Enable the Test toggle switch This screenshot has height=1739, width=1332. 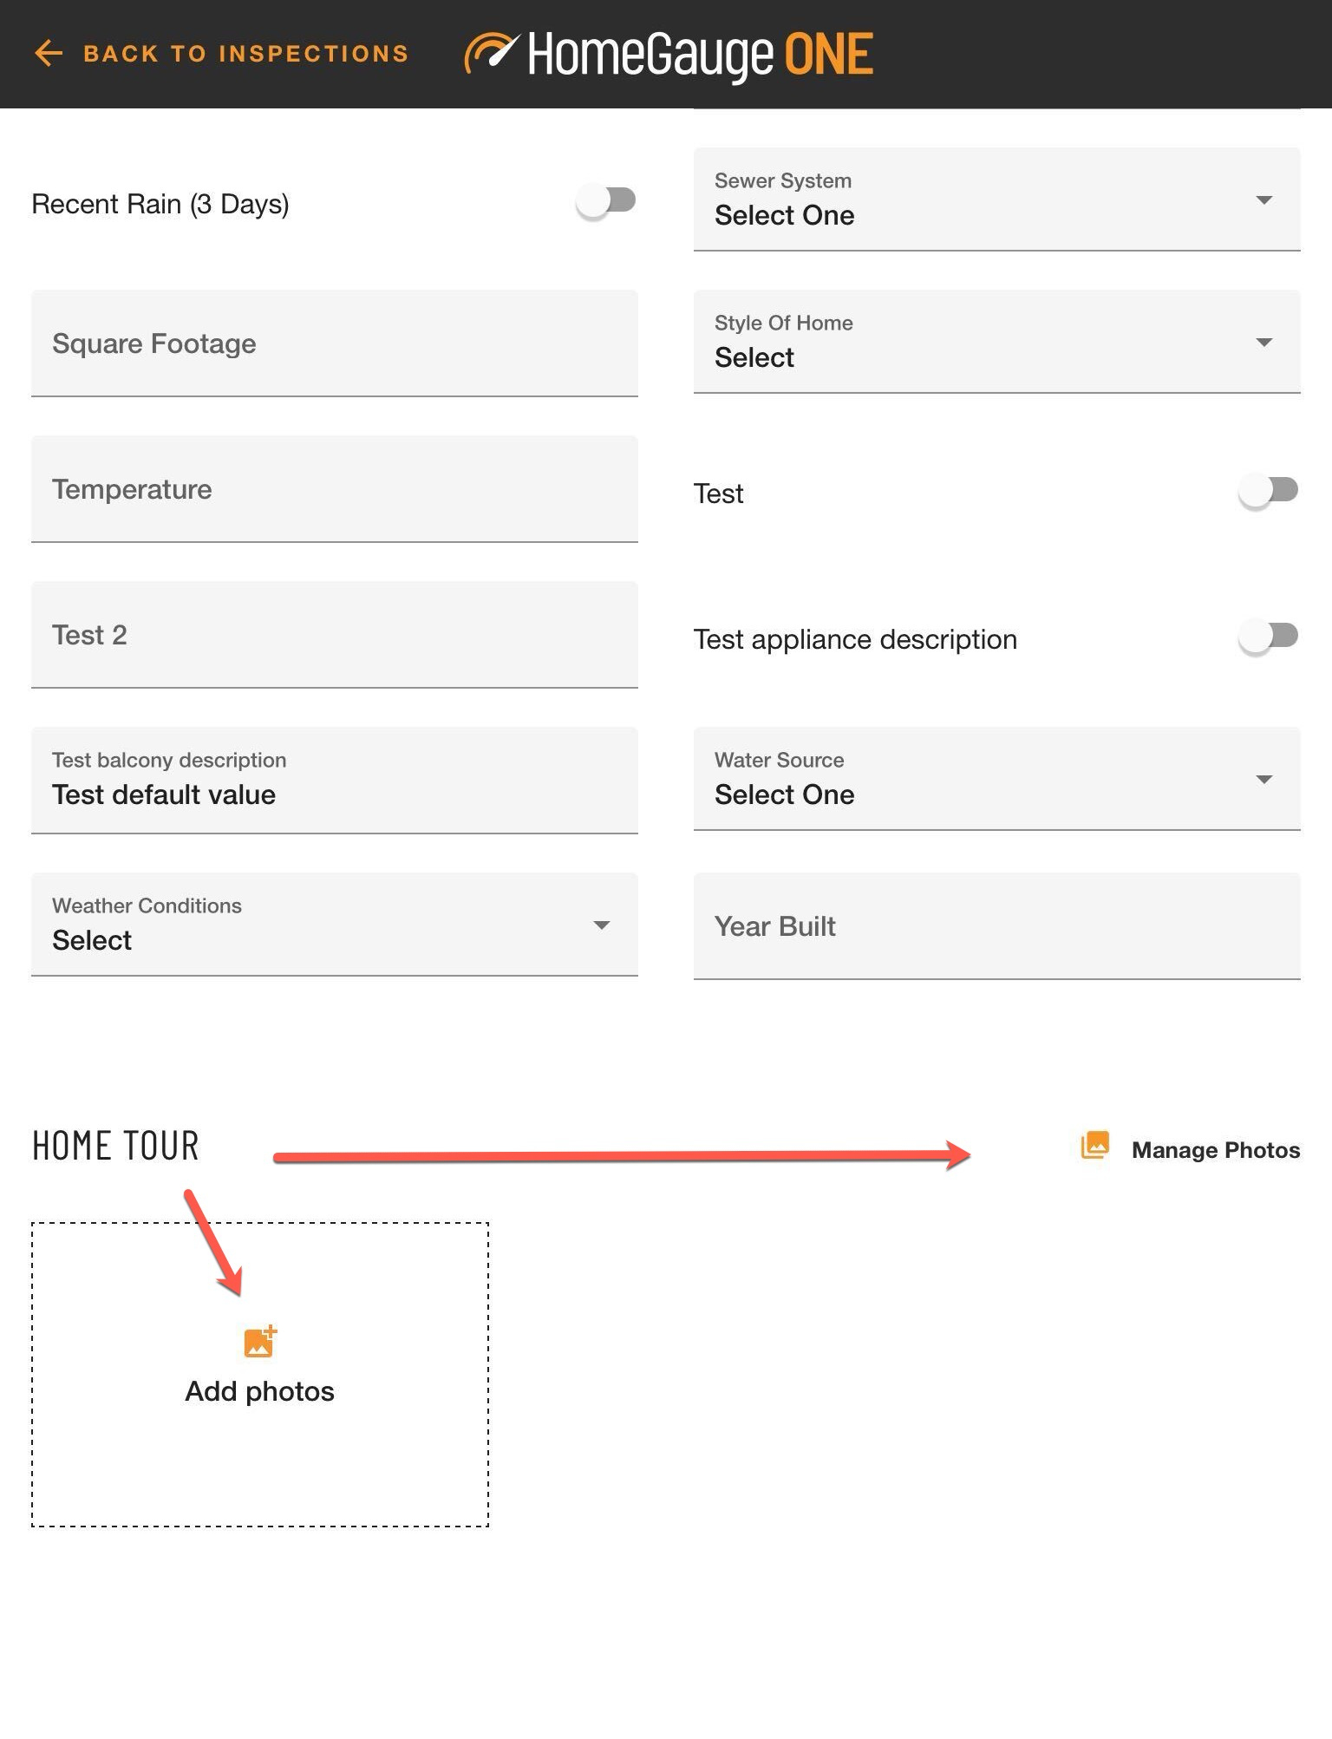coord(1268,491)
